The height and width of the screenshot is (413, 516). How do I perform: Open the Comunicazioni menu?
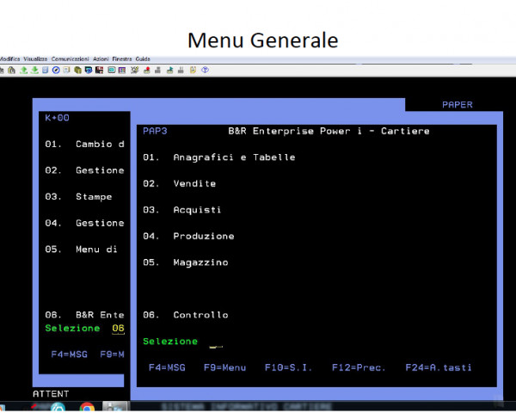[x=71, y=59]
